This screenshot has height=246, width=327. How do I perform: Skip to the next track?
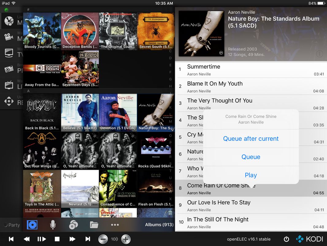click(88, 239)
